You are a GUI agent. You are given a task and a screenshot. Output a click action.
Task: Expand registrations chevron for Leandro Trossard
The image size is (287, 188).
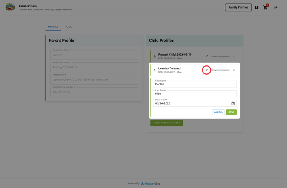coord(234,70)
